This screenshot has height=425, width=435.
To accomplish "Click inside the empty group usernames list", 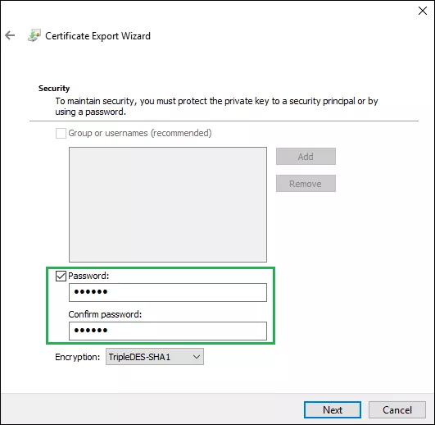I will (168, 204).
